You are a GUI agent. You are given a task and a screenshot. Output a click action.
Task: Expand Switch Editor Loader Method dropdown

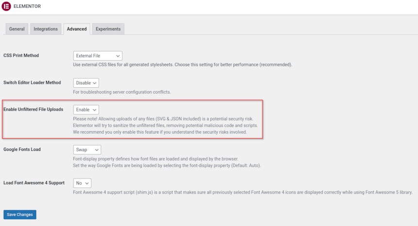pyautogui.click(x=86, y=83)
